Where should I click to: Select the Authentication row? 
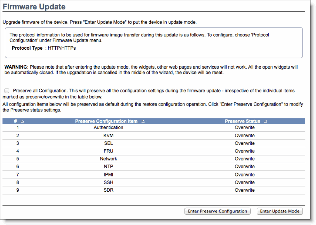[x=154, y=128]
